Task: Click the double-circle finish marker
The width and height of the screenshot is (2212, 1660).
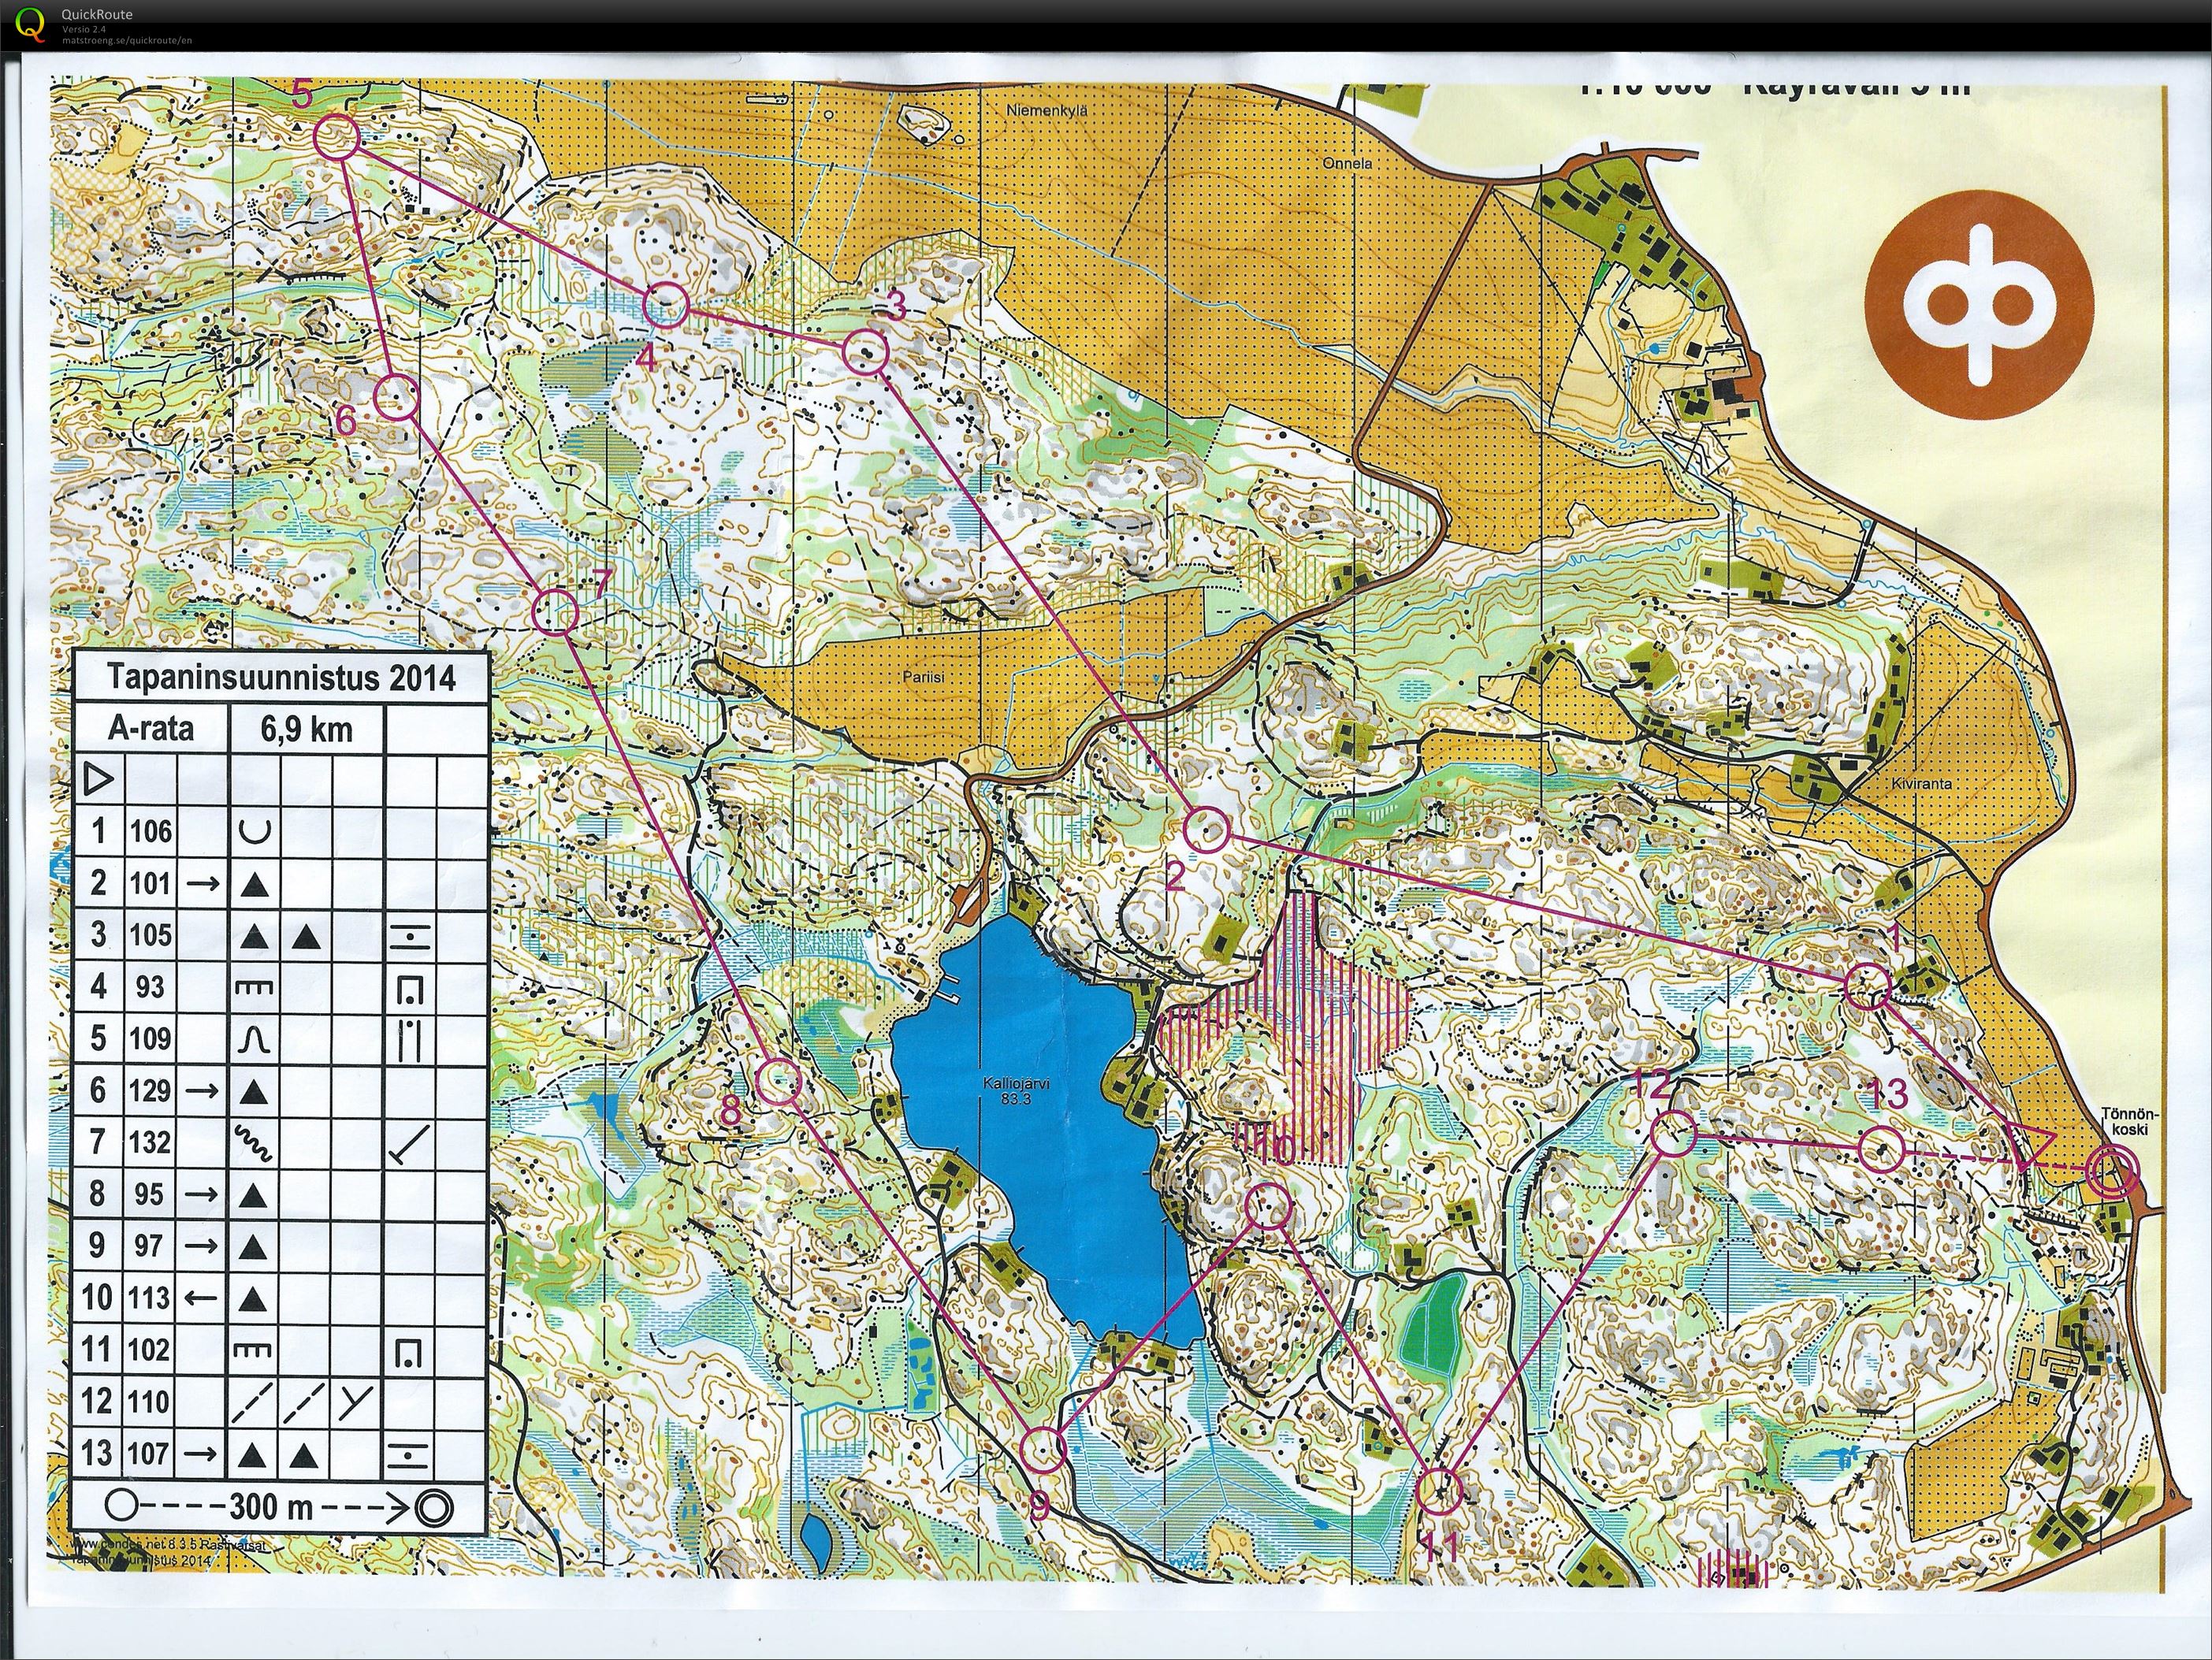Action: (2113, 1171)
